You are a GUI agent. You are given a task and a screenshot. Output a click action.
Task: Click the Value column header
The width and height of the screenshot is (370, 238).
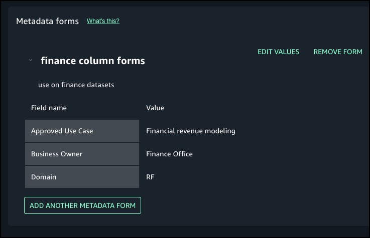pyautogui.click(x=155, y=108)
